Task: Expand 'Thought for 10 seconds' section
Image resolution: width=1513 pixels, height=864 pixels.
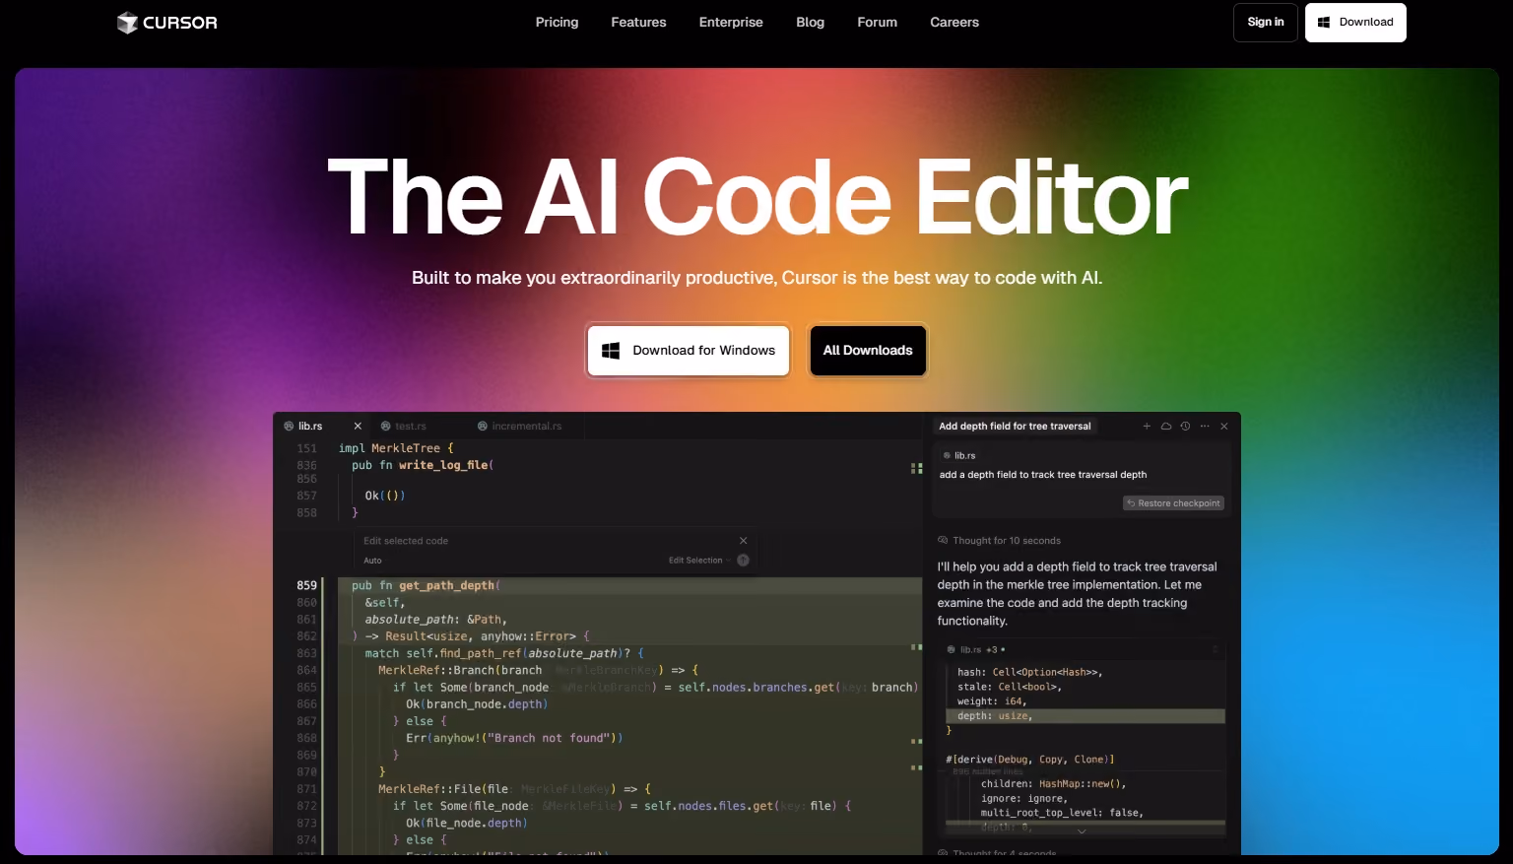Action: point(1000,541)
